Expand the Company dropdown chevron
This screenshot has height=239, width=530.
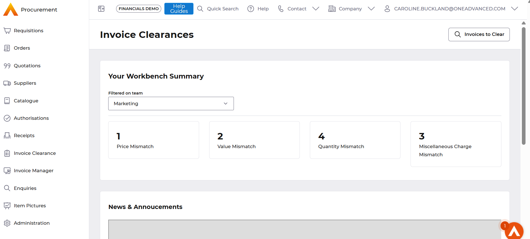(371, 9)
